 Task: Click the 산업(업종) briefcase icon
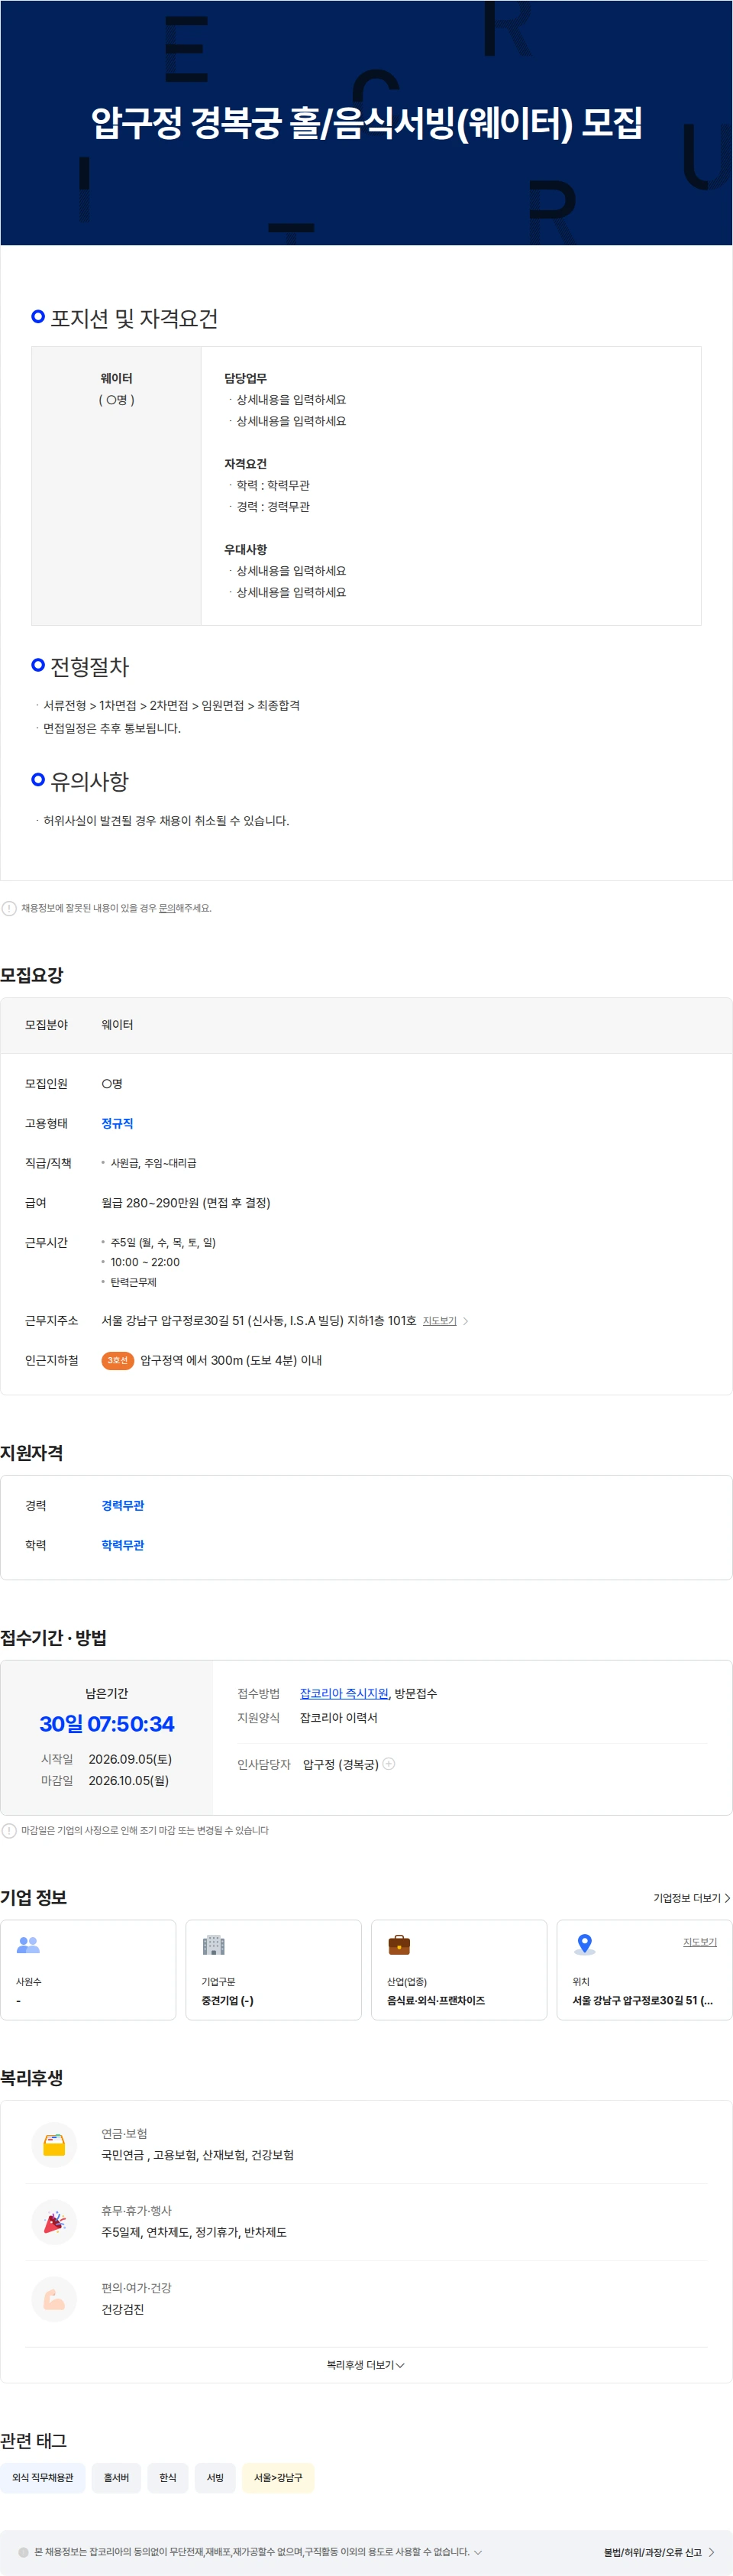[x=399, y=1944]
